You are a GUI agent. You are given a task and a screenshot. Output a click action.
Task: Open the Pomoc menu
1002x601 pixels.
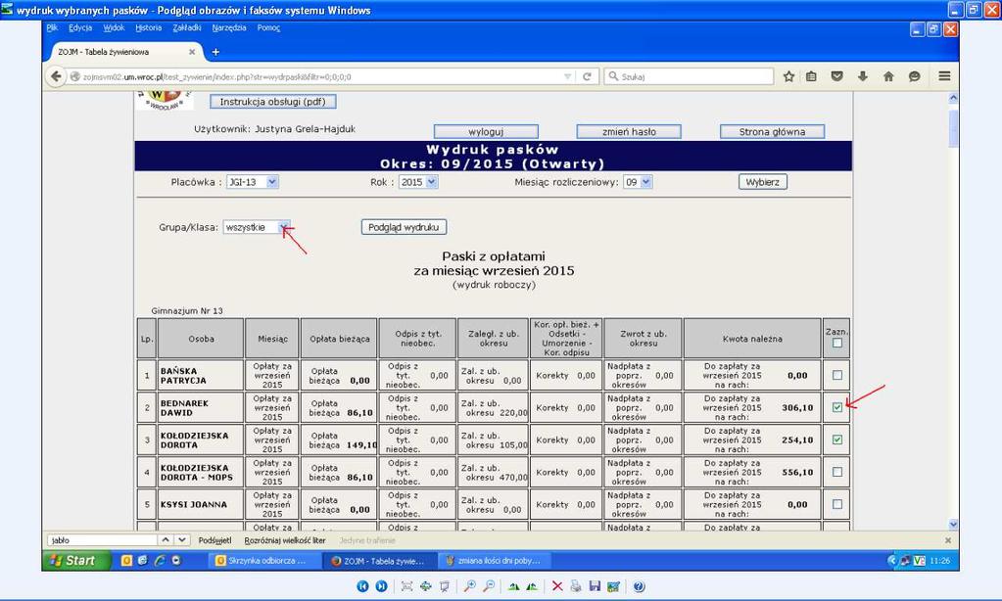click(268, 27)
